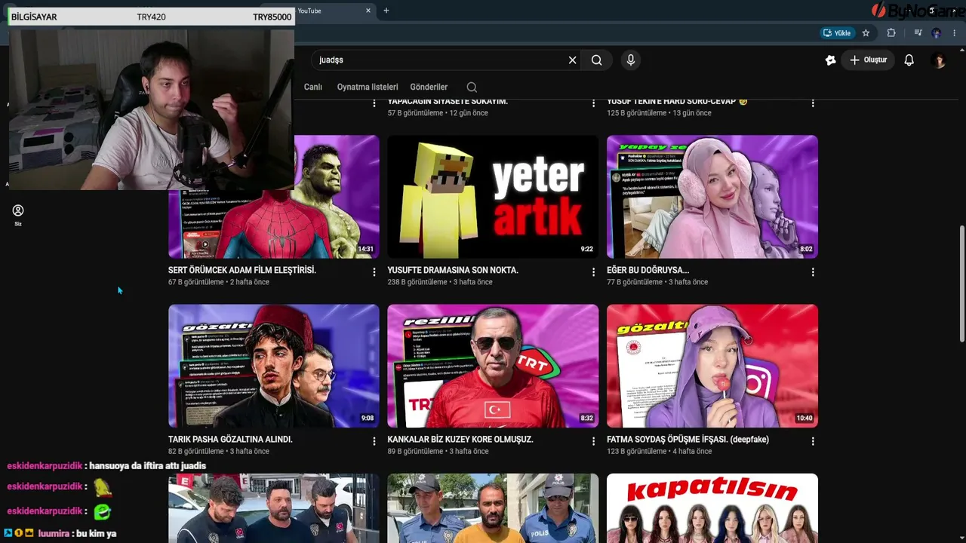Viewport: 966px width, 543px height.
Task: Switch to the Gönderiler tab
Action: 429,87
